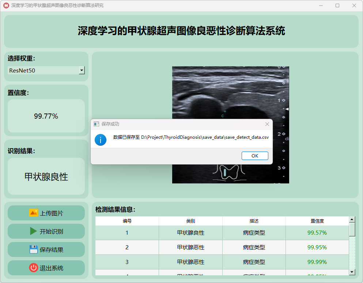Click the green play start-recognition icon
This screenshot has height=283, width=363.
33,231
